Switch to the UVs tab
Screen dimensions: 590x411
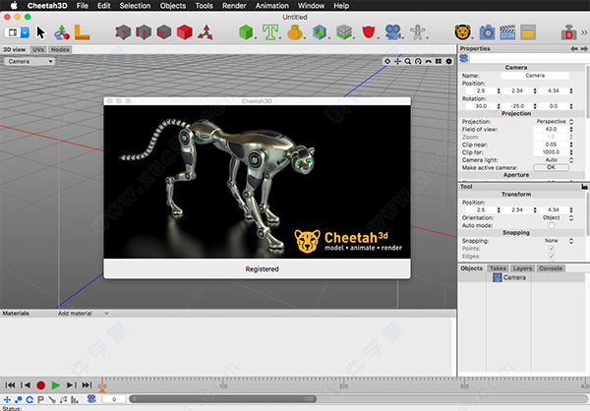click(38, 50)
